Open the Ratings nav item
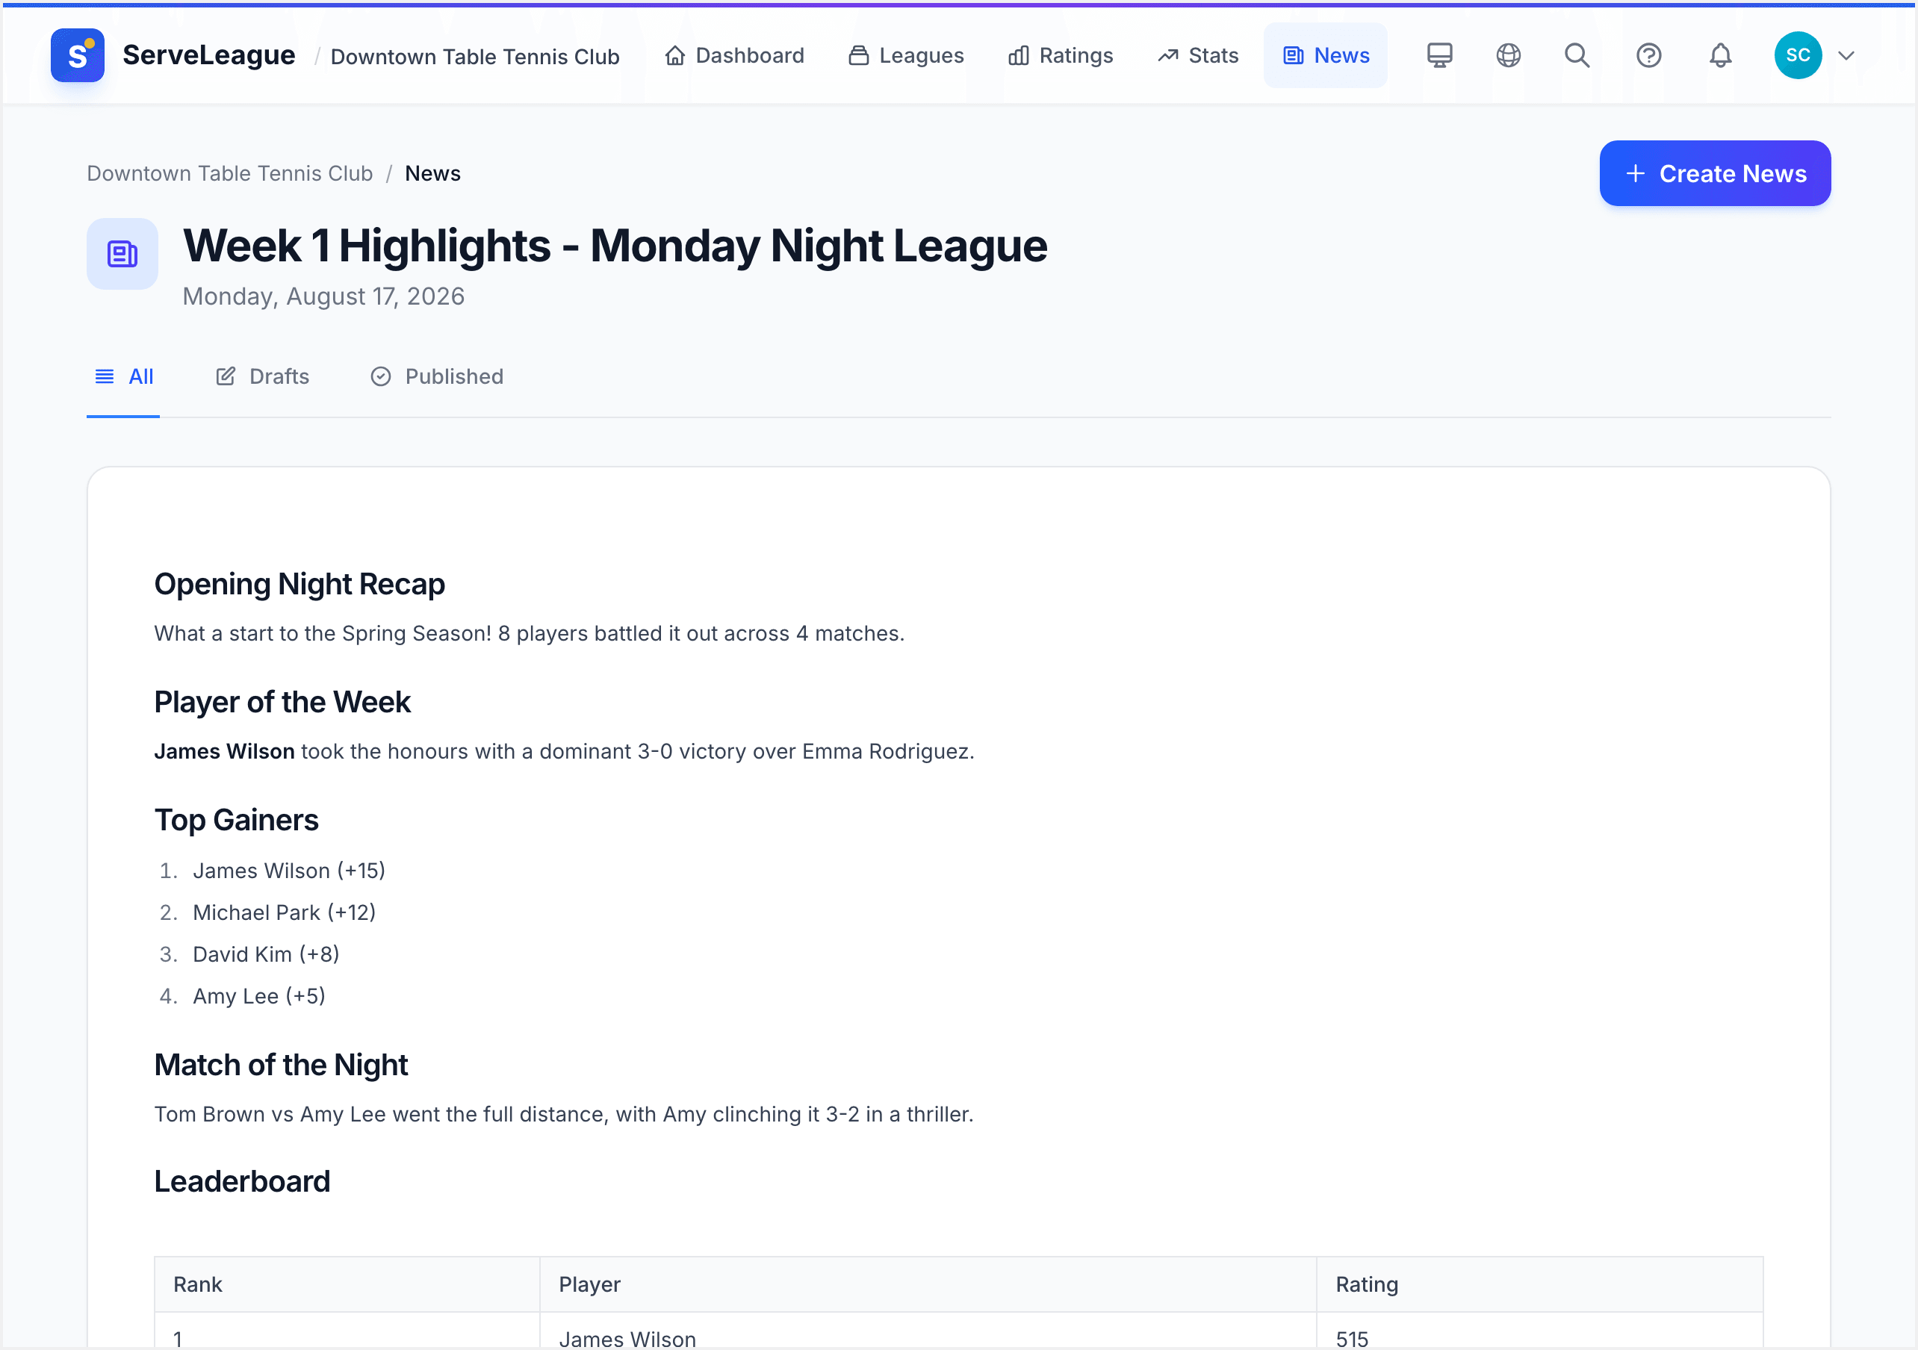Screen dimensions: 1918x1350 (x=1060, y=55)
